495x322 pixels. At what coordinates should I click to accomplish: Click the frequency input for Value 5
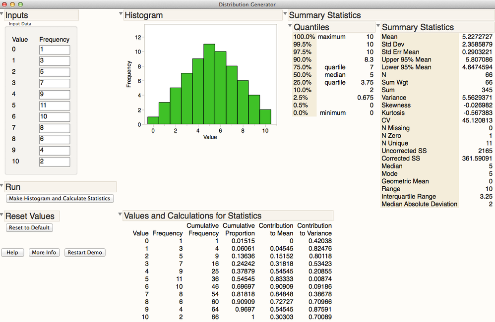(x=54, y=106)
